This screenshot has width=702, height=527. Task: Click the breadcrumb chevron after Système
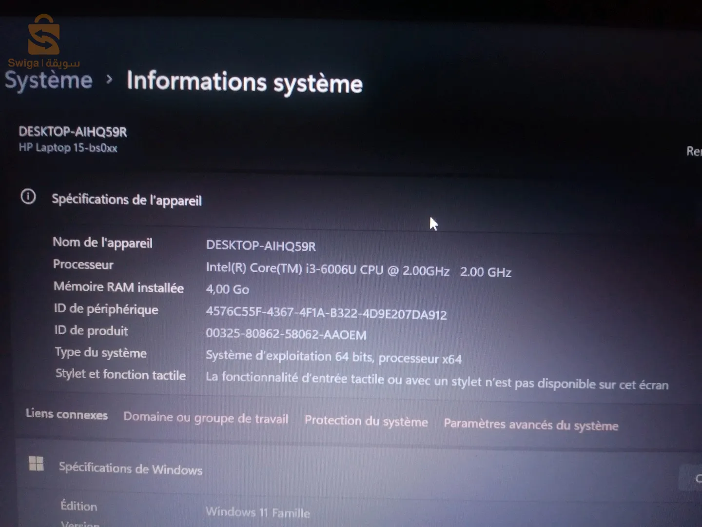(x=110, y=80)
